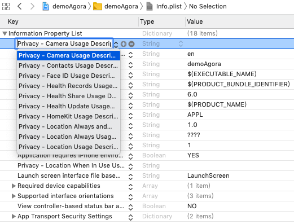
Task: Collapse Information Property List disclosure triangle
Action: 5,34
